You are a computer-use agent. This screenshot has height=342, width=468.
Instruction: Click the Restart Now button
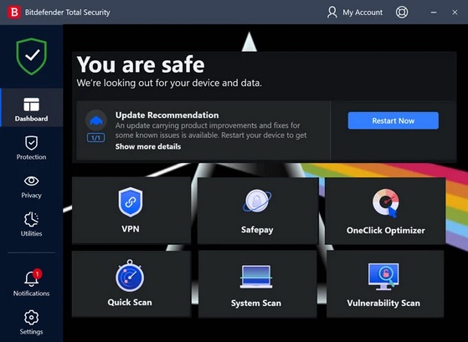(393, 120)
